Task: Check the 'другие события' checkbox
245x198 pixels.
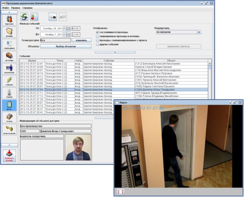Action: tap(97, 44)
